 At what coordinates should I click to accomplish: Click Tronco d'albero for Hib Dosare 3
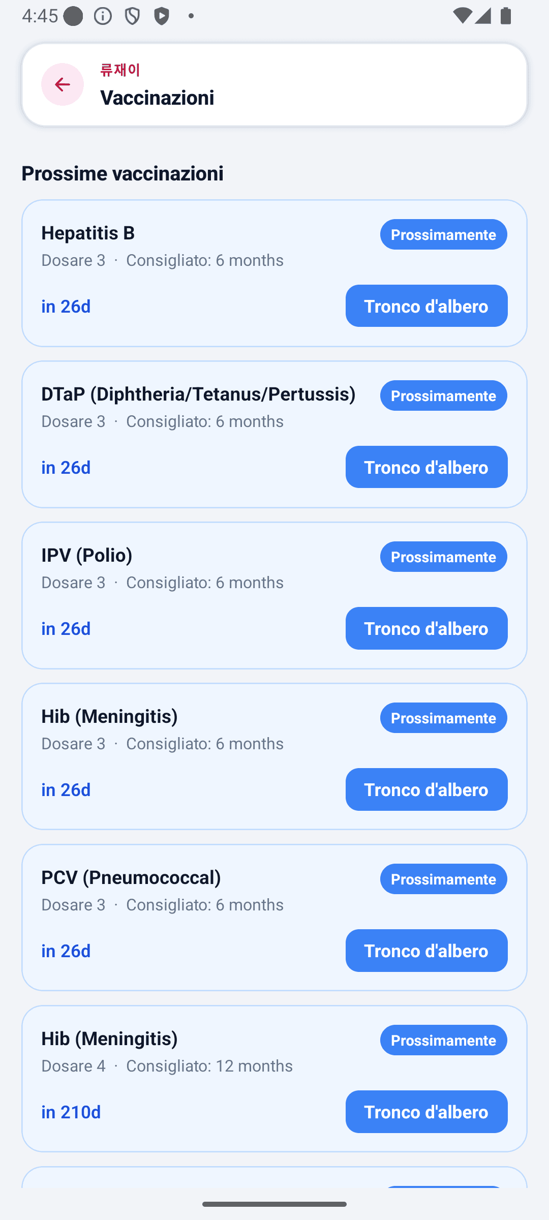[426, 789]
